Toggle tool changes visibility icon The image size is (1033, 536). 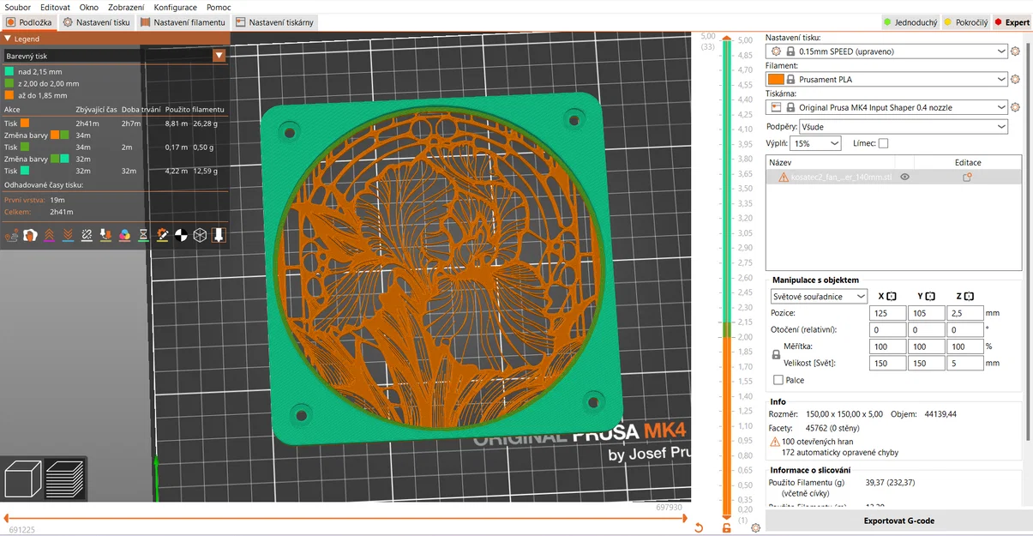[105, 235]
